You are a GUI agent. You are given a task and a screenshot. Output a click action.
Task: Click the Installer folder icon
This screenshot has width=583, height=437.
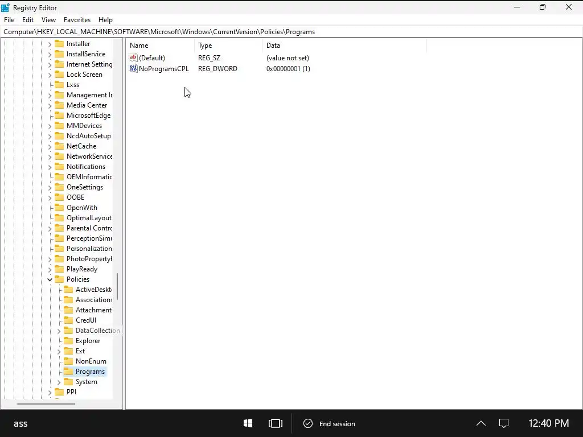[x=59, y=43]
